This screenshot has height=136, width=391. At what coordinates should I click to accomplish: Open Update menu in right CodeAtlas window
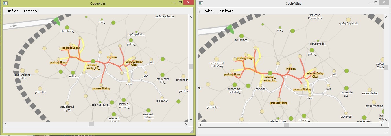pos(209,11)
